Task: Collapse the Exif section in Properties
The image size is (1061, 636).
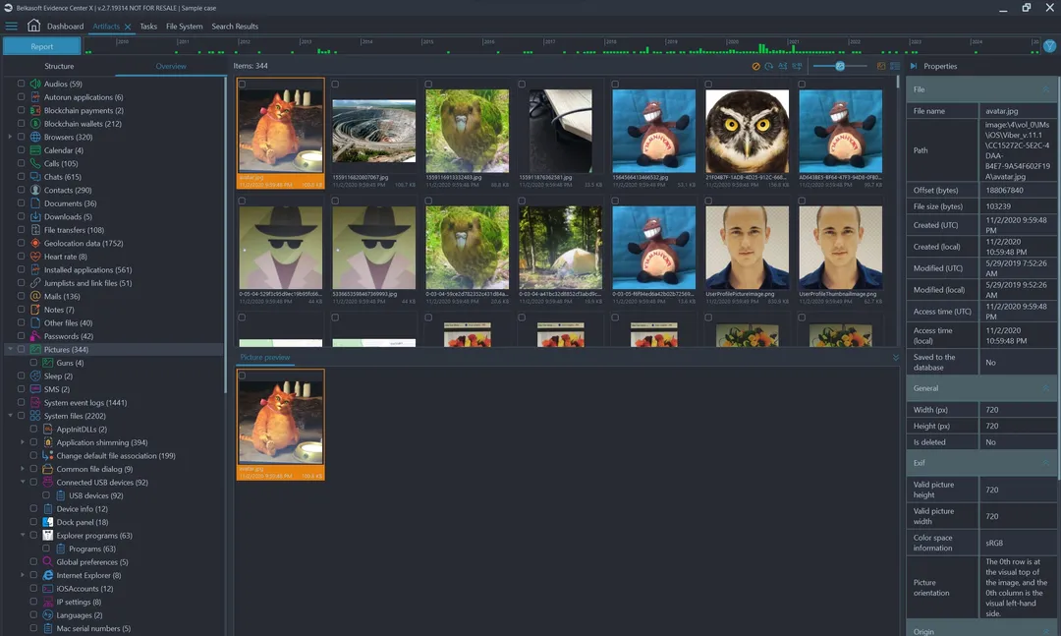Action: (1047, 463)
